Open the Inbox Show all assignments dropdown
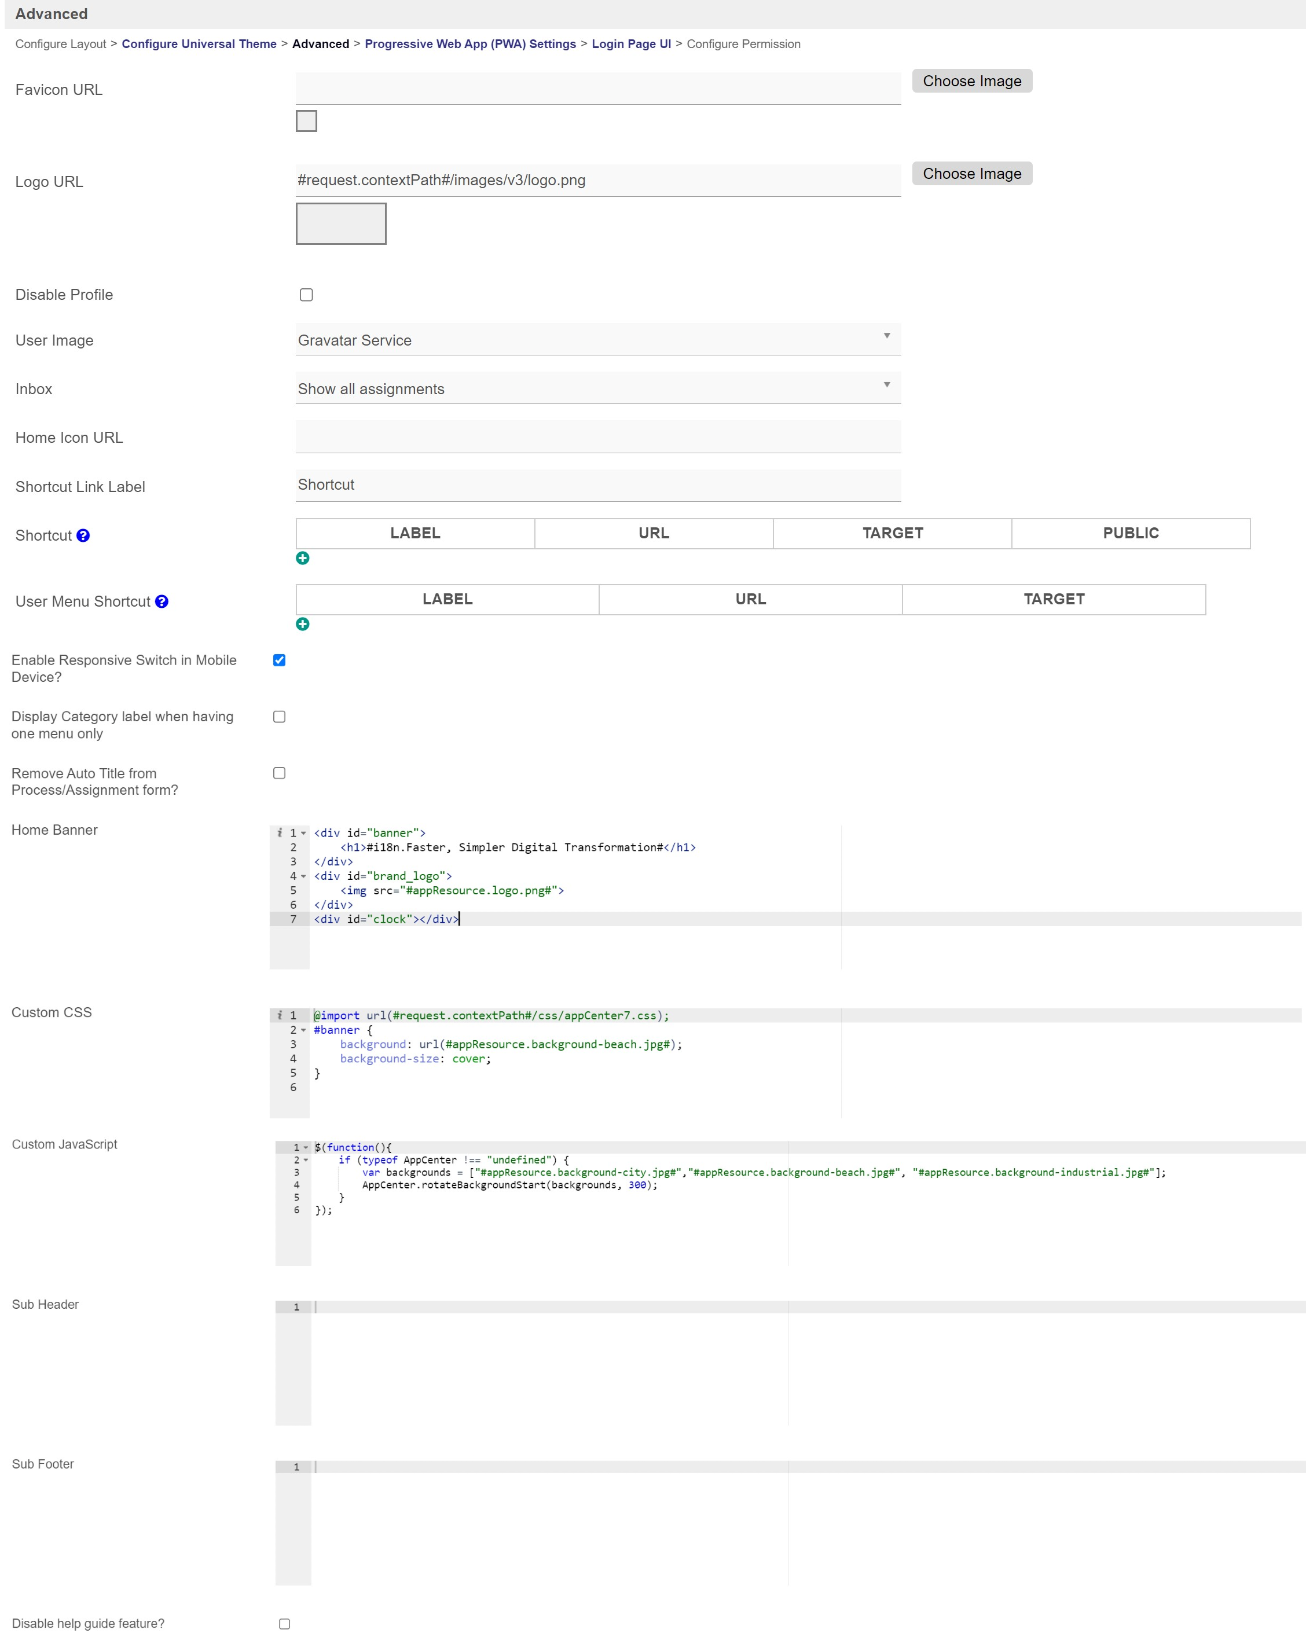 [x=597, y=389]
